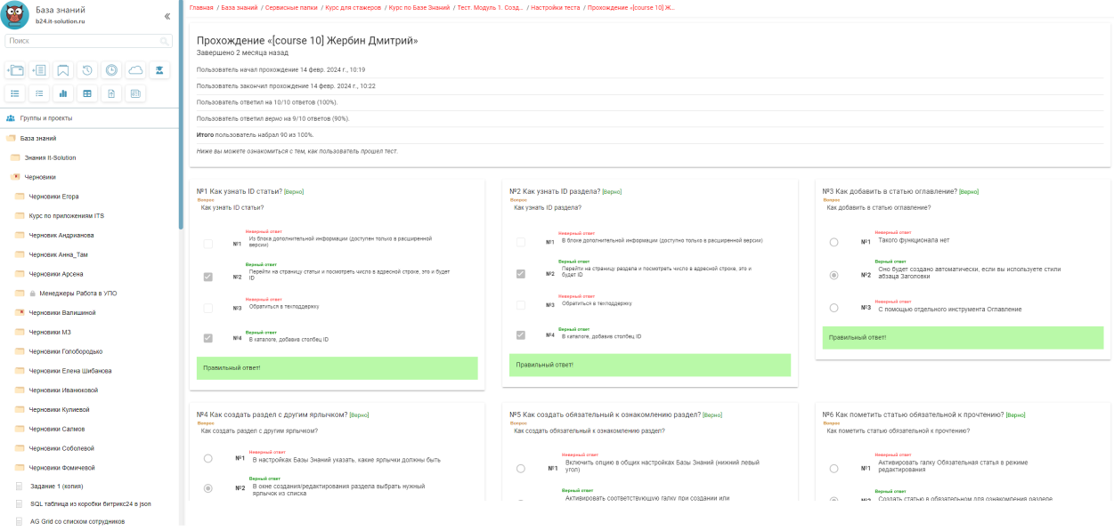Expand the Черновик Андрианова folder
Viewport: 1114px width, 531px height.
point(20,236)
